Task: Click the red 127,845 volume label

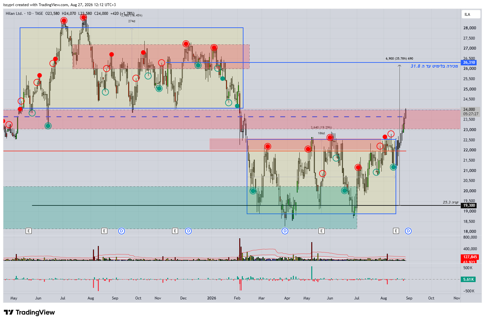Action: 470,257
